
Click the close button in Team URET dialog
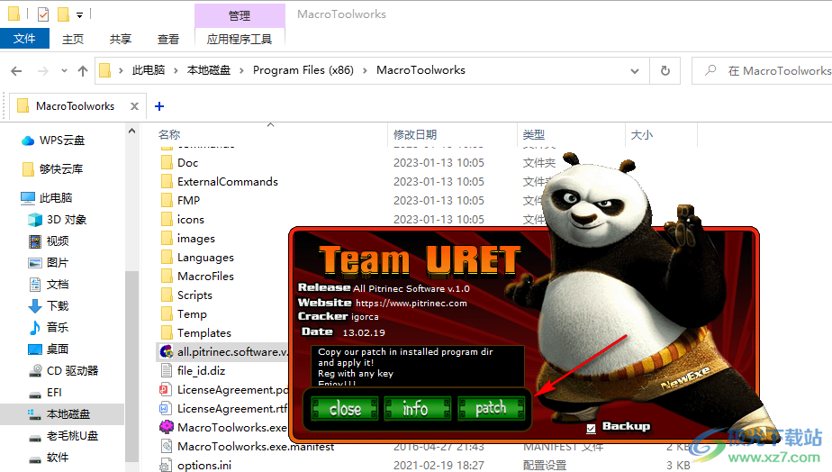pos(344,409)
